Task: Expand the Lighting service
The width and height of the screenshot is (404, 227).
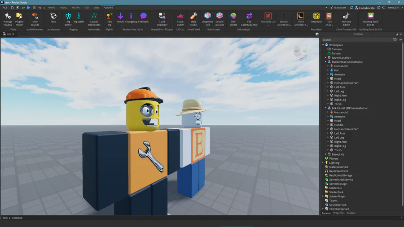Action: 323,163
